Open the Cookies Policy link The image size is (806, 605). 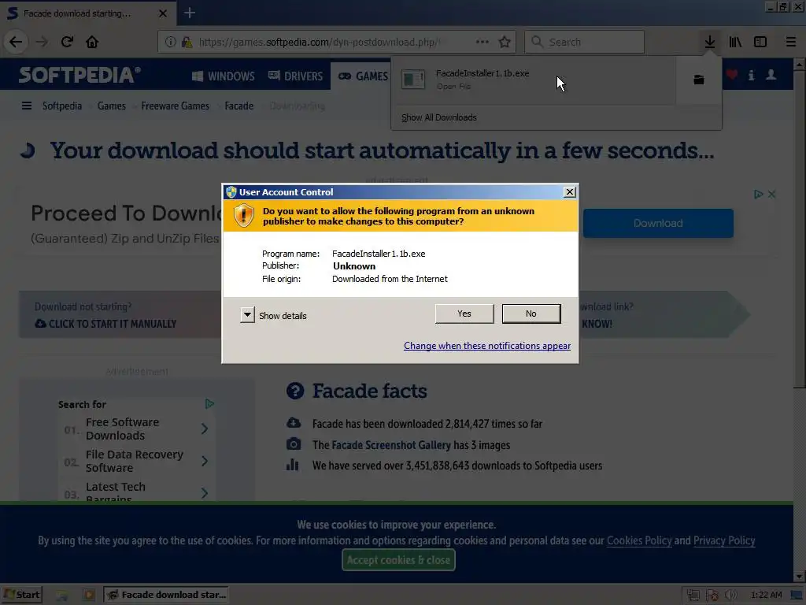coord(639,540)
